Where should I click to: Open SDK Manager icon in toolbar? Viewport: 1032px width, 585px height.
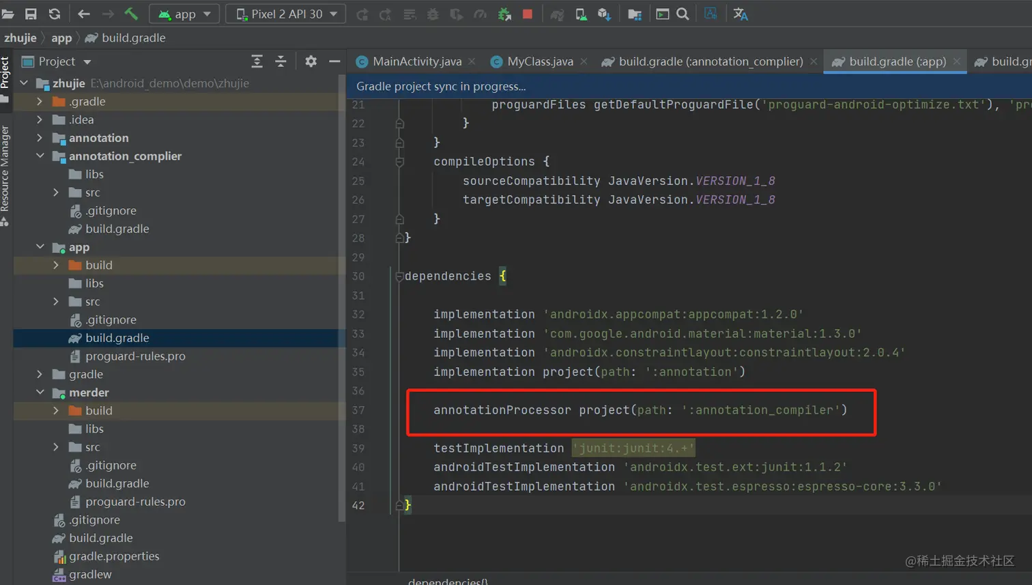click(x=604, y=14)
